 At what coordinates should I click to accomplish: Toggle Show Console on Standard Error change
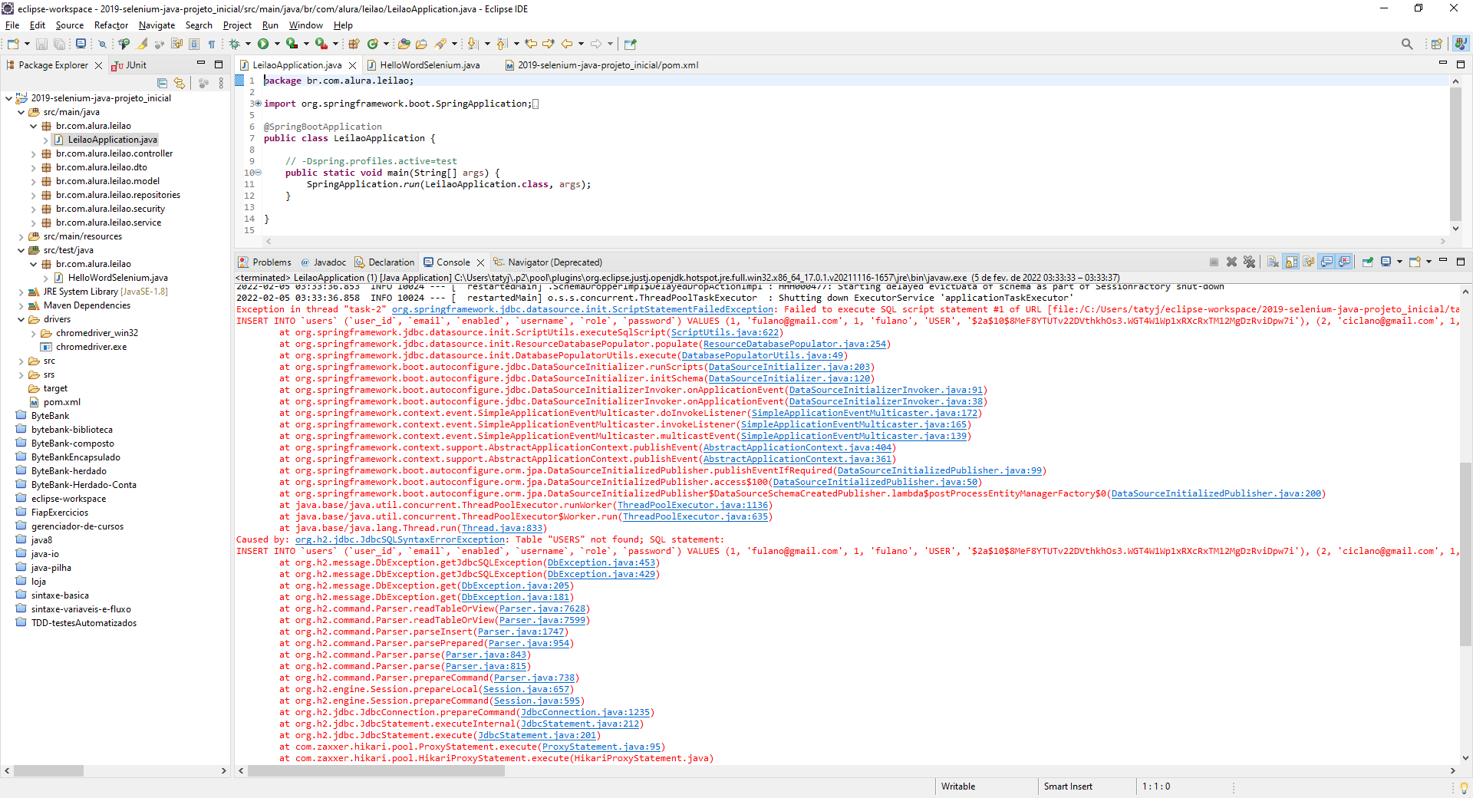coord(1343,262)
